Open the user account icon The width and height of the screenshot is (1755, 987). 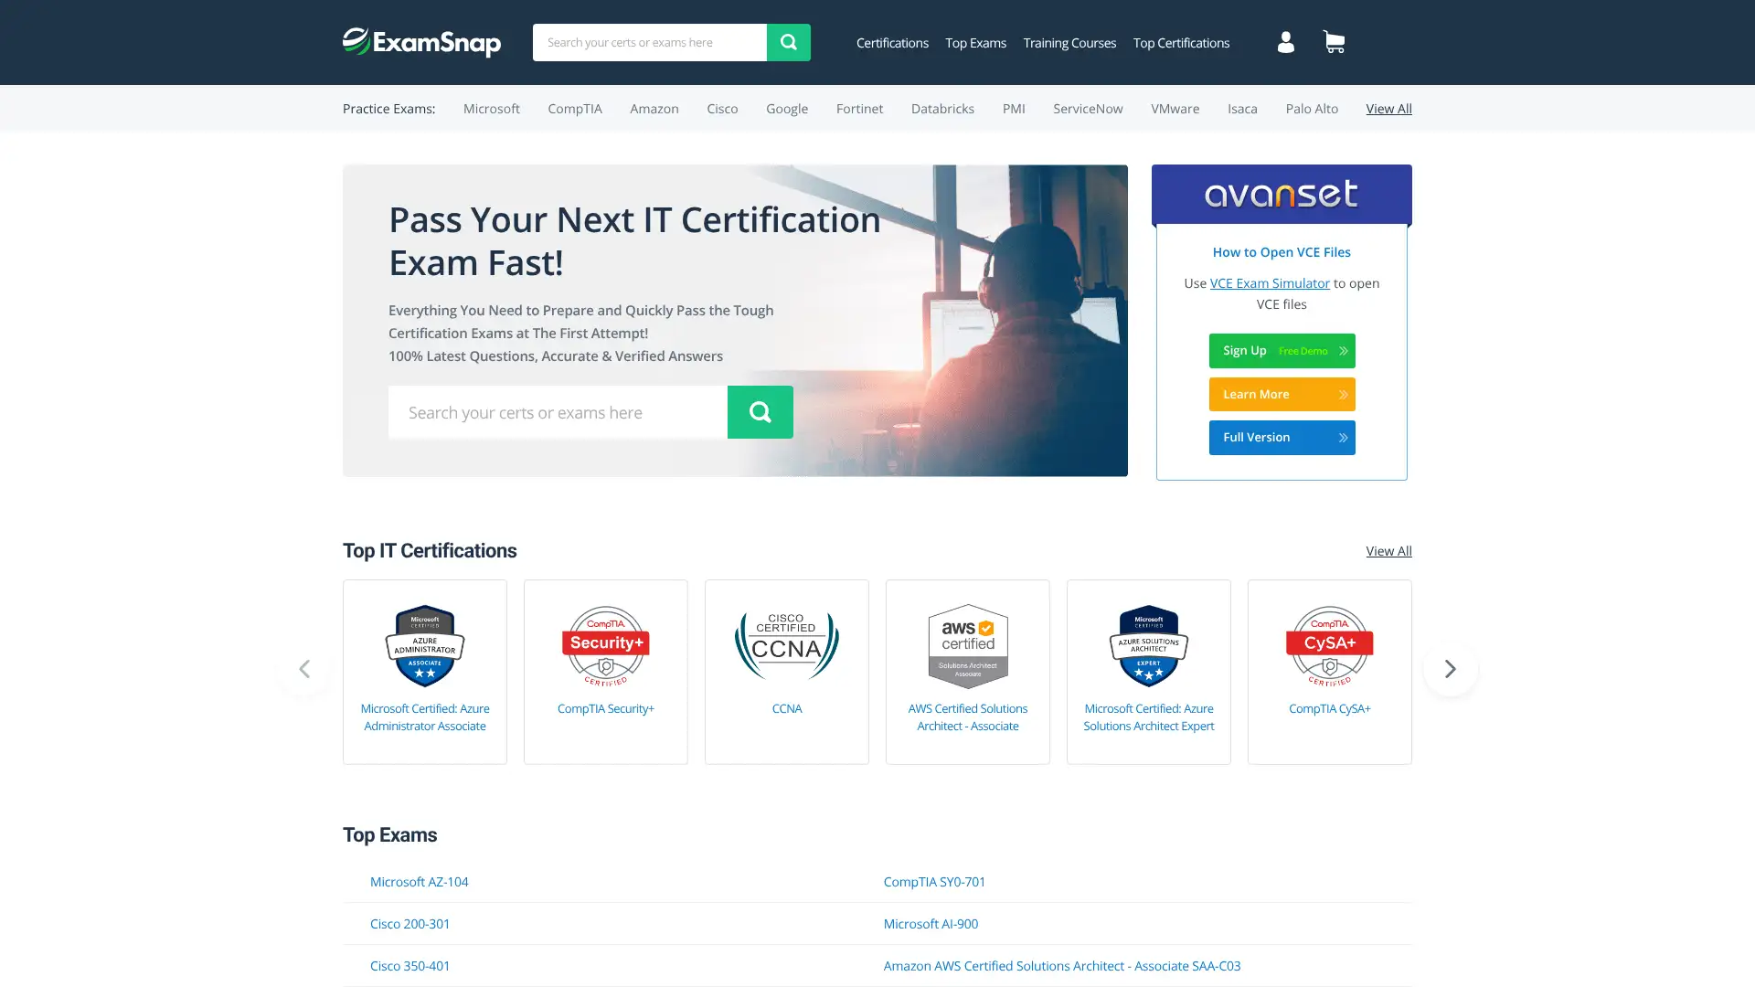[1285, 42]
